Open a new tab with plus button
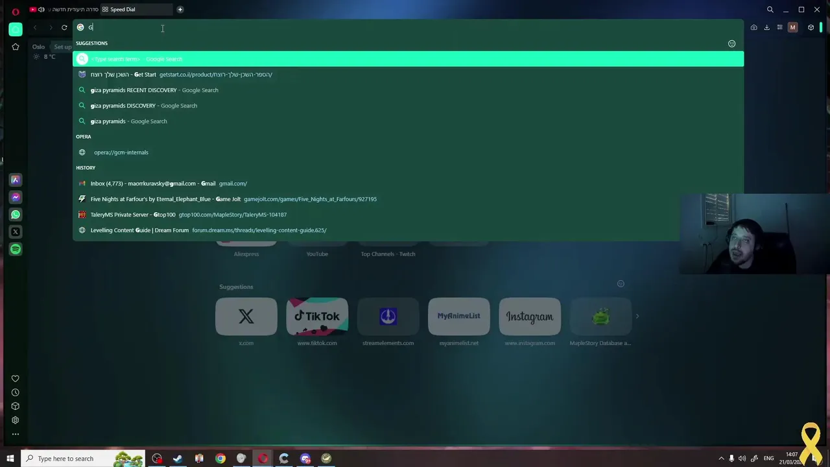Screen dimensions: 830x467 click(180, 10)
